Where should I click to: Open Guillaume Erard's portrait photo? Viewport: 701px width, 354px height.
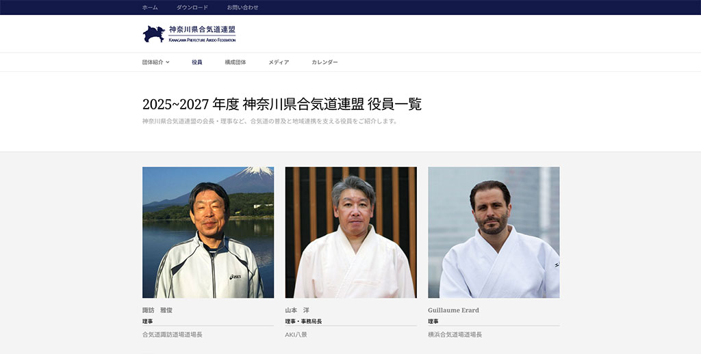tap(494, 232)
